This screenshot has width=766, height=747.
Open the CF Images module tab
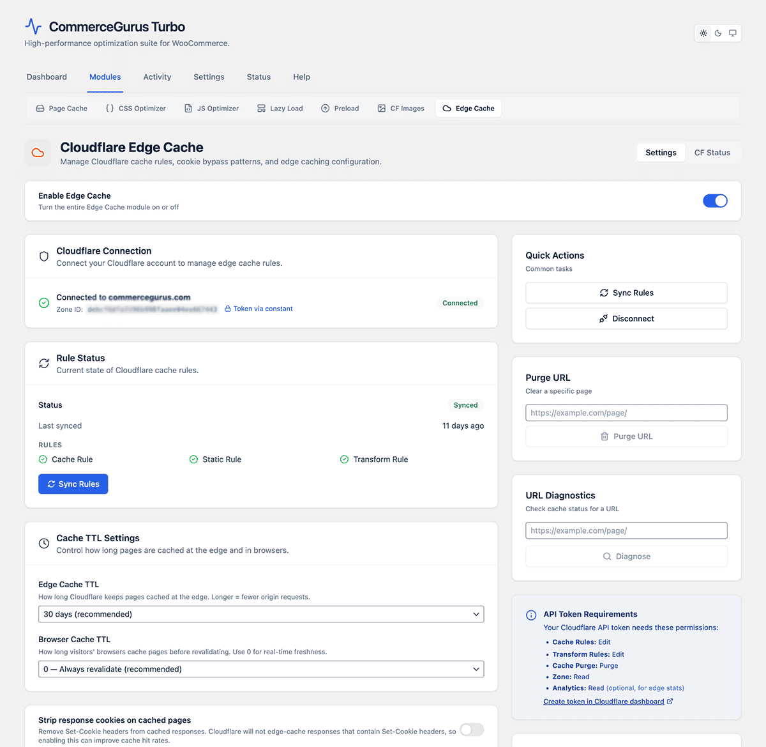401,109
